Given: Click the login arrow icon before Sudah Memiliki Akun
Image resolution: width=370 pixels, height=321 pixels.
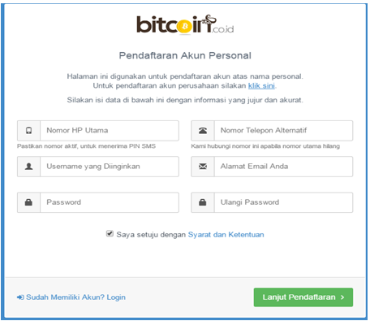Looking at the screenshot, I should pyautogui.click(x=20, y=297).
